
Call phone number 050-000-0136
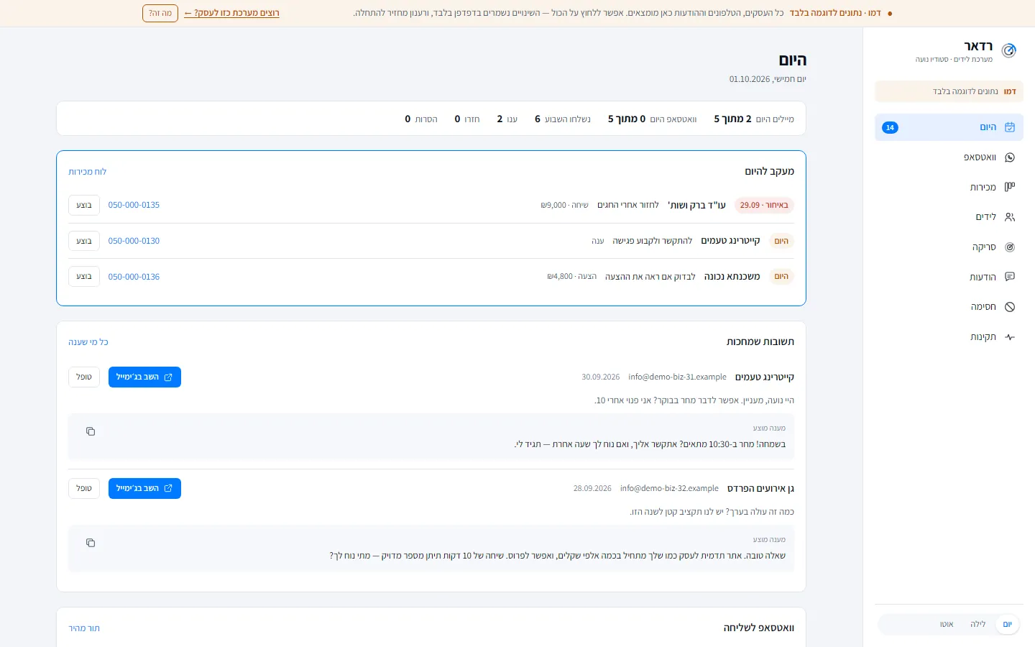point(134,277)
